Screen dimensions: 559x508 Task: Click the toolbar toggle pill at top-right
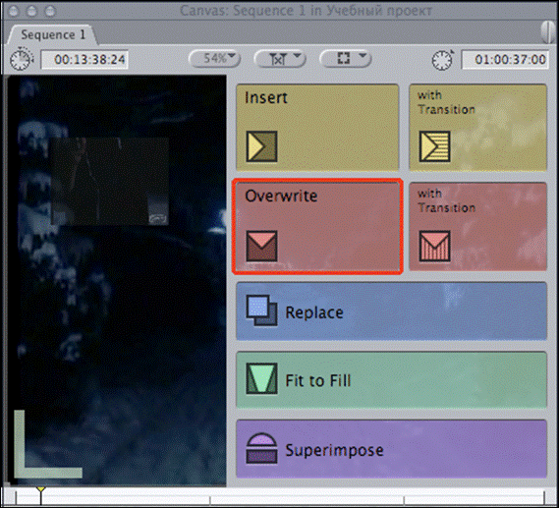coord(547,32)
